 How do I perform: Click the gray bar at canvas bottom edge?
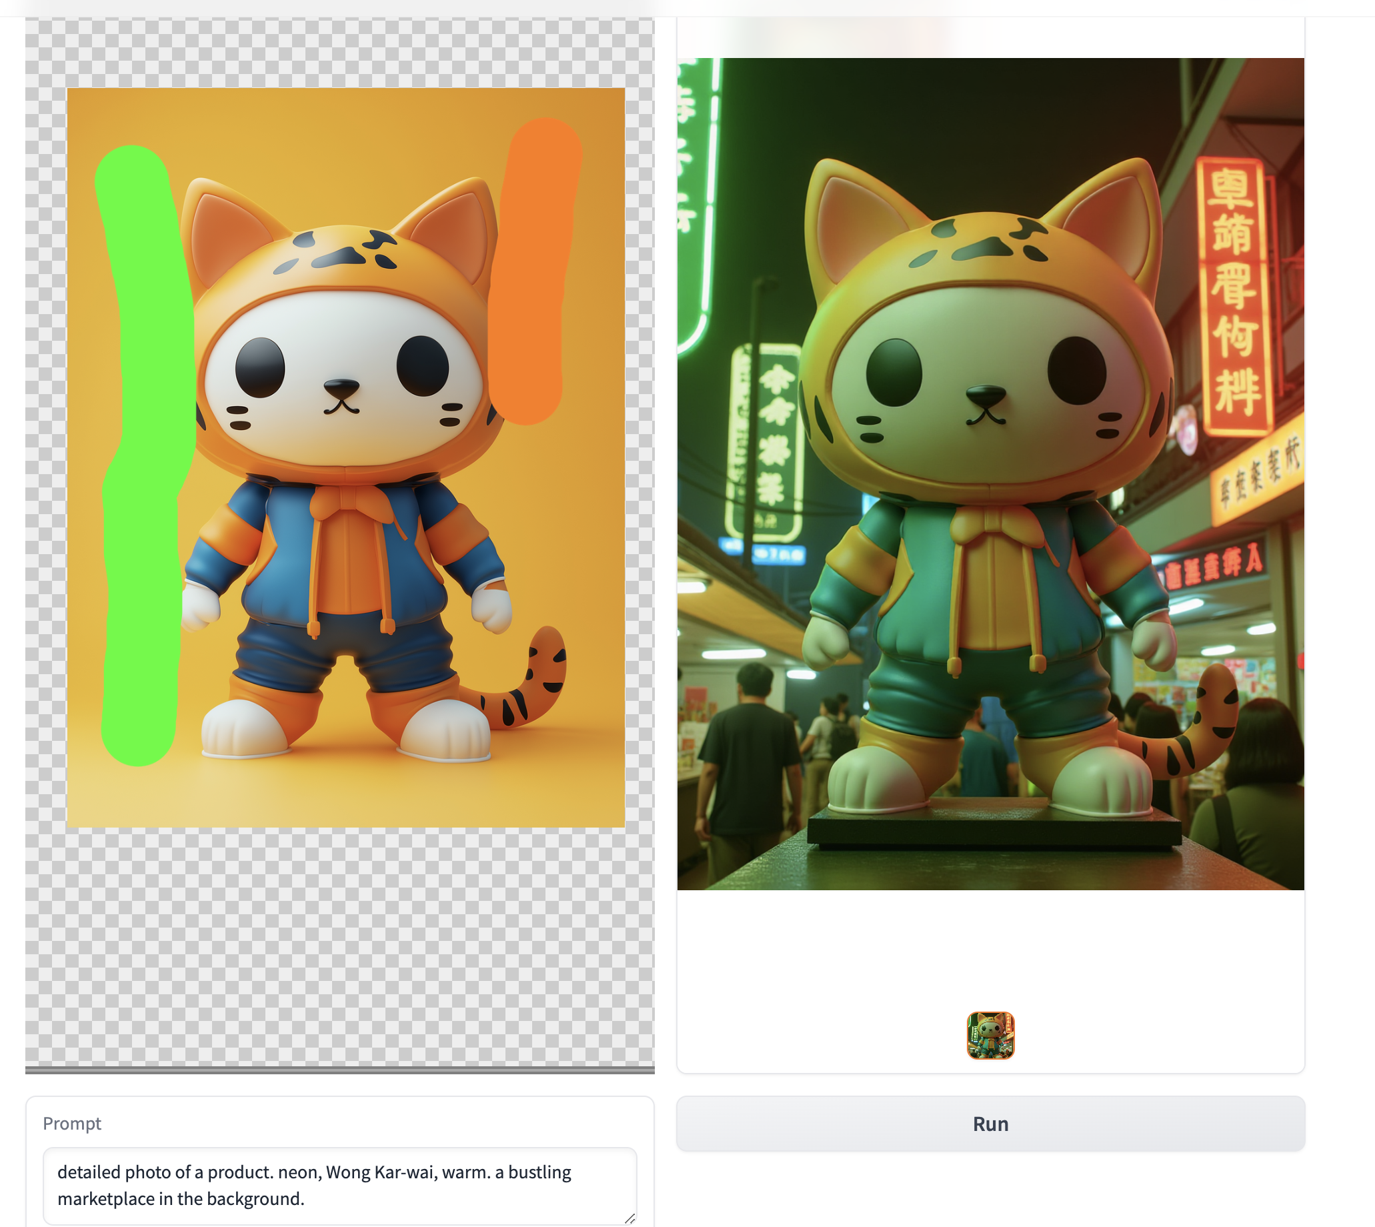[x=339, y=1069]
